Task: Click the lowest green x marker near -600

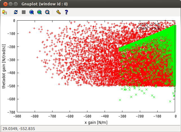Action: pos(170,101)
